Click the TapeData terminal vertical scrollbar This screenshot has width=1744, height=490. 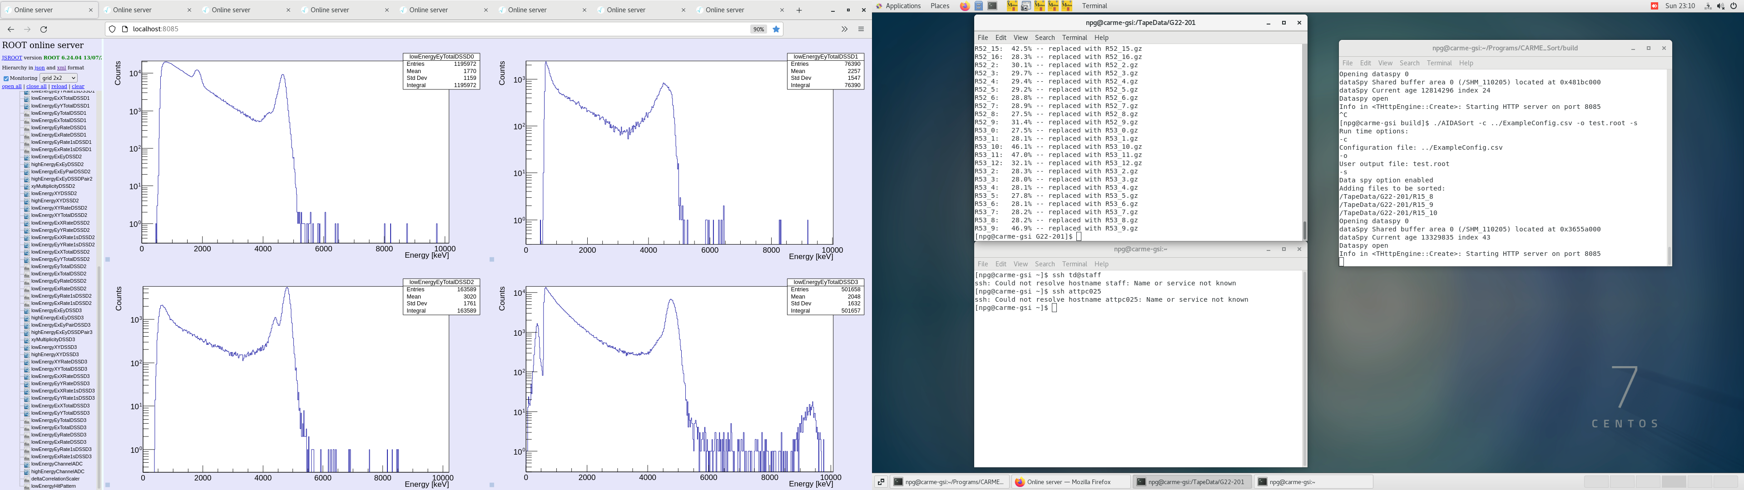tap(1304, 230)
